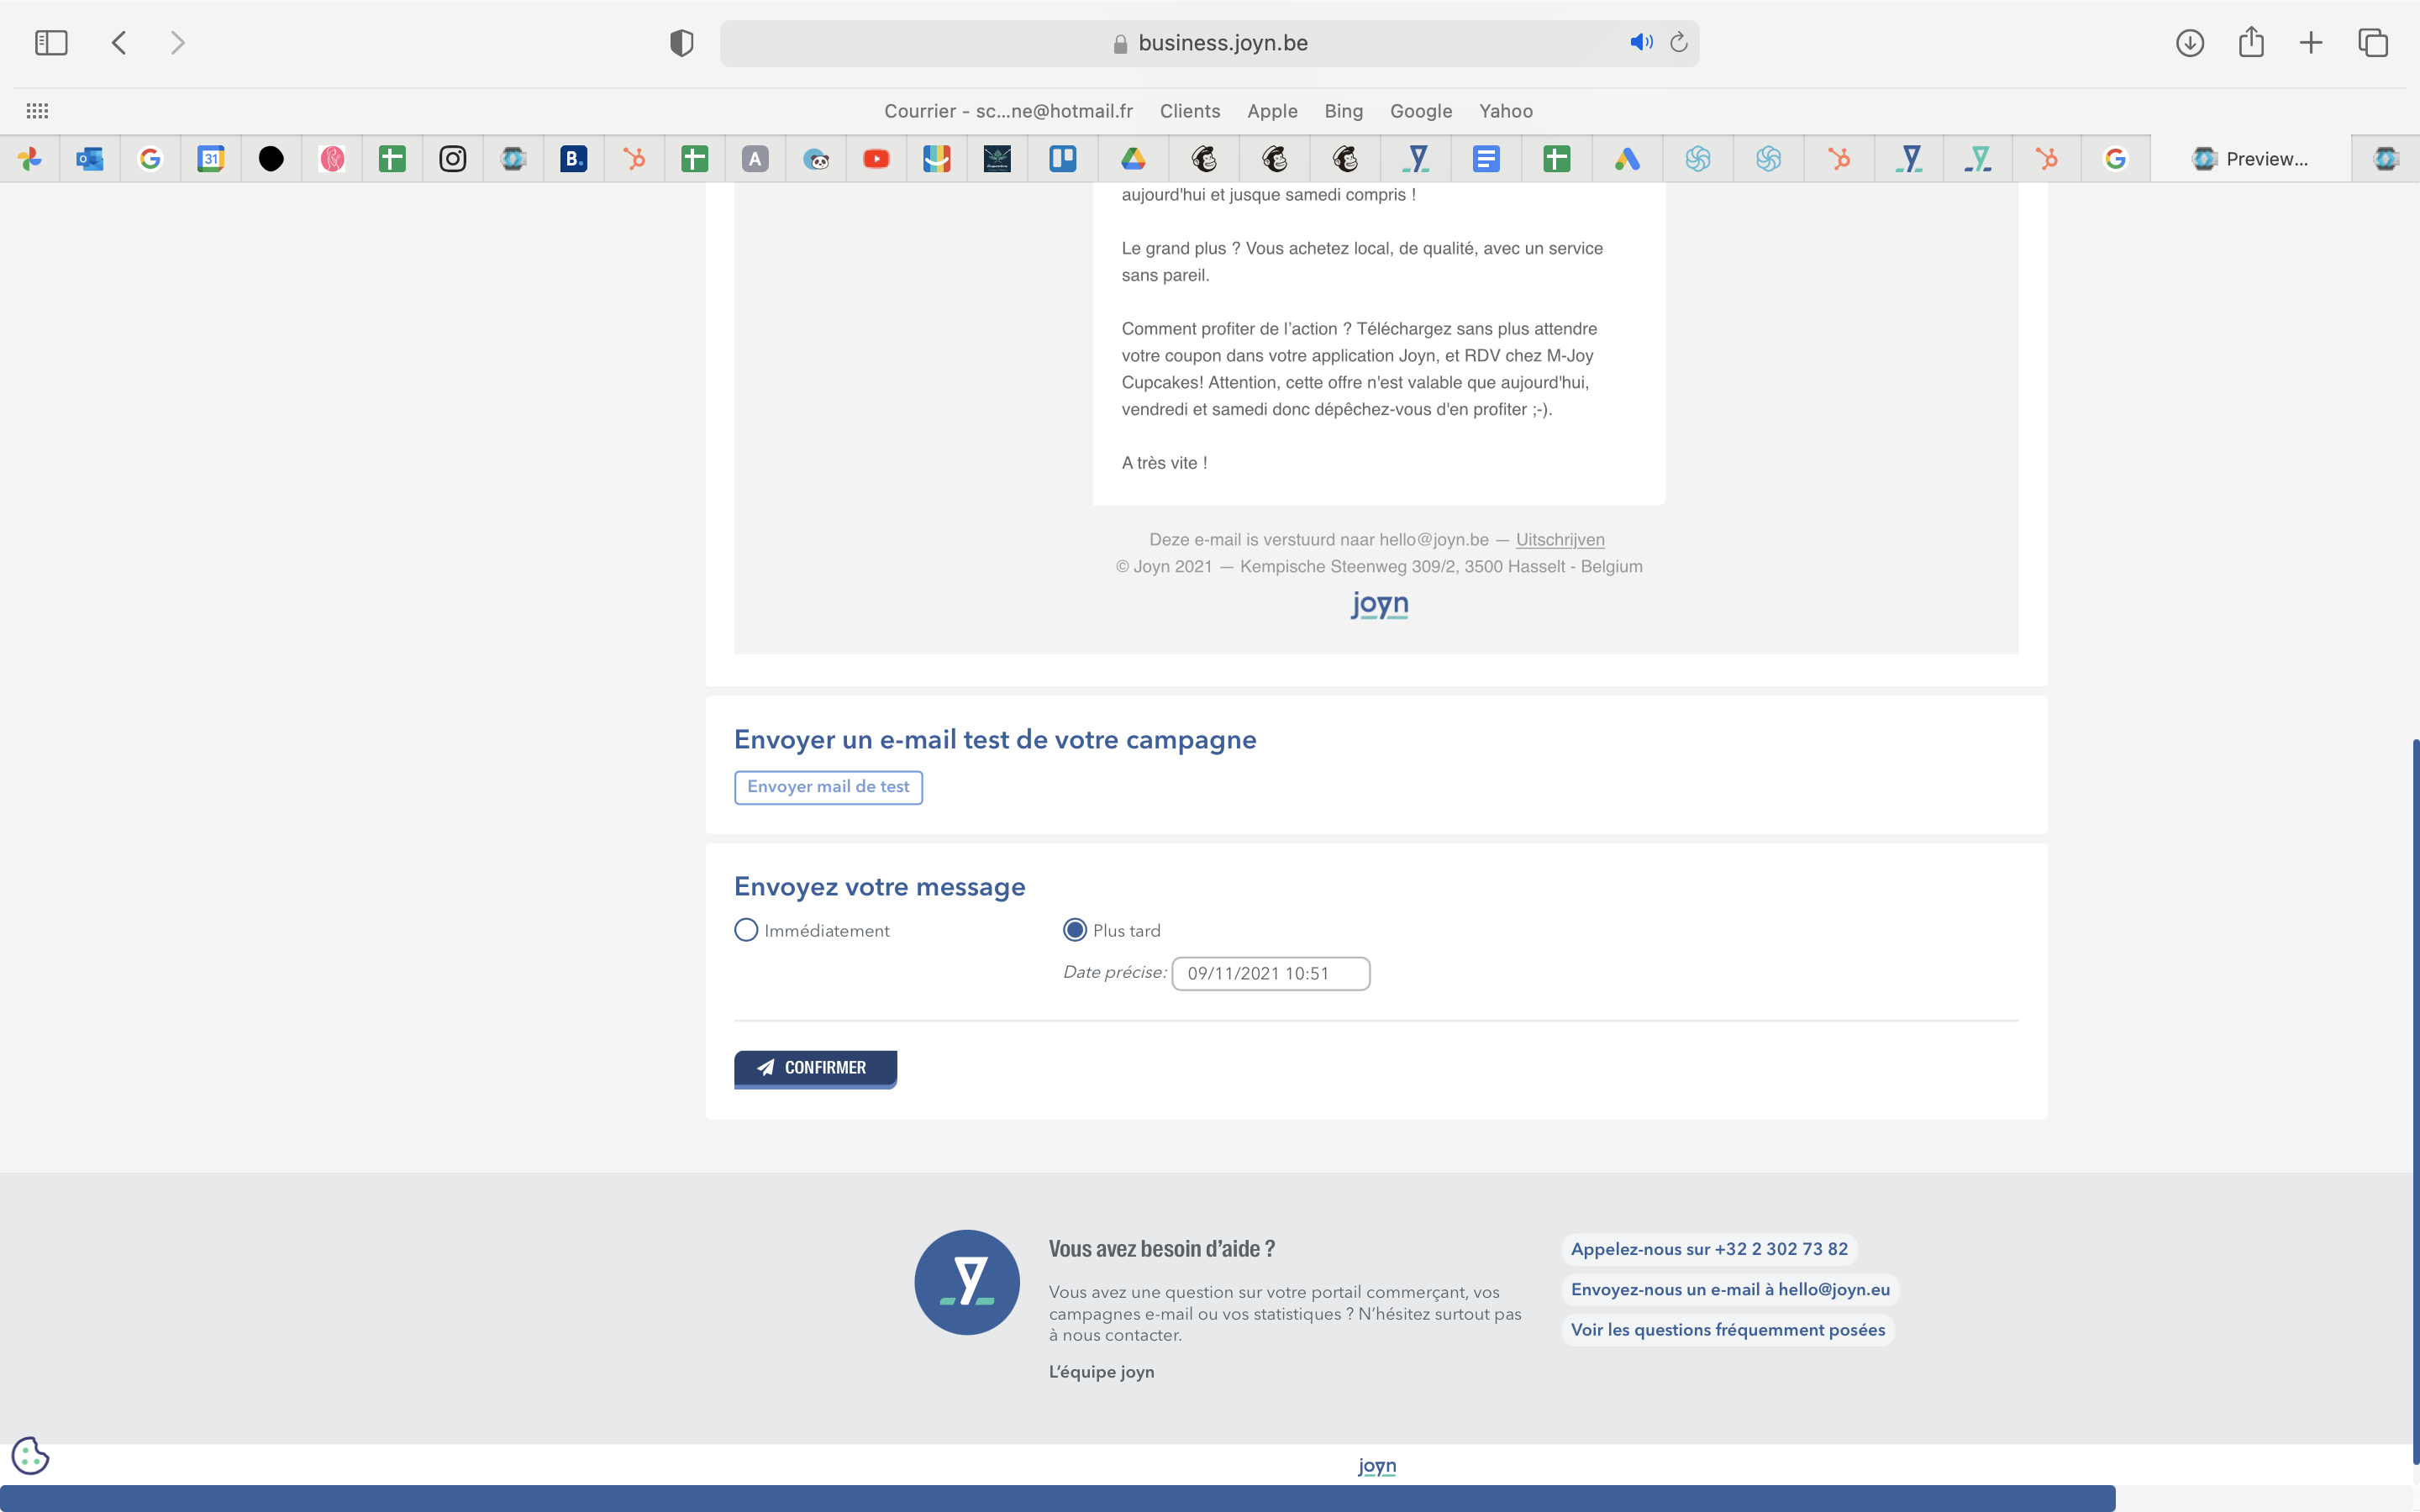Switch to the Trello tab
The height and width of the screenshot is (1512, 2420).
(x=1063, y=159)
